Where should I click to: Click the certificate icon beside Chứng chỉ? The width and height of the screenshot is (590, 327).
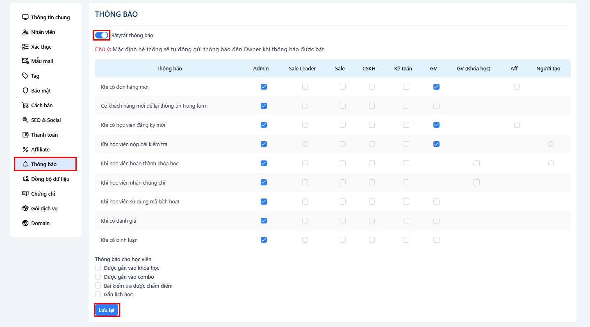point(25,194)
